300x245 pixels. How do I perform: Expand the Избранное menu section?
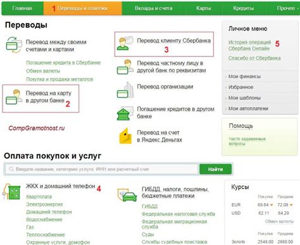click(241, 87)
